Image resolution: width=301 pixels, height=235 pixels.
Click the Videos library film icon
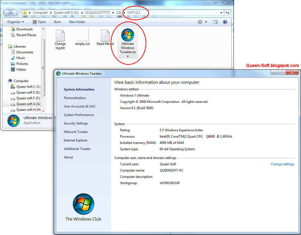[x=13, y=69]
